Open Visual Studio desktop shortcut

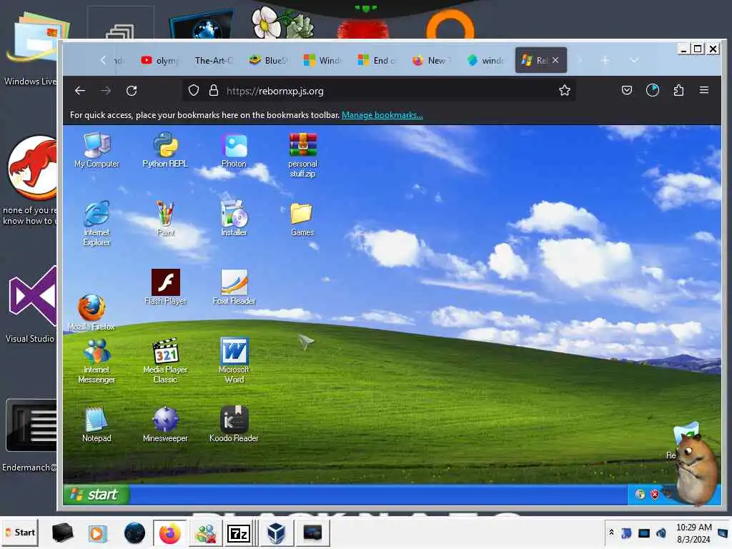[x=31, y=303]
